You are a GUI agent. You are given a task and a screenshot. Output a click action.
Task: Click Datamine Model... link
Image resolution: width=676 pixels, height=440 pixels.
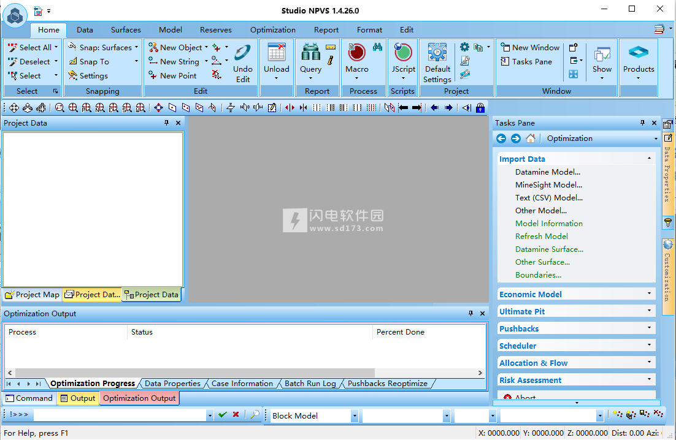[x=548, y=172]
